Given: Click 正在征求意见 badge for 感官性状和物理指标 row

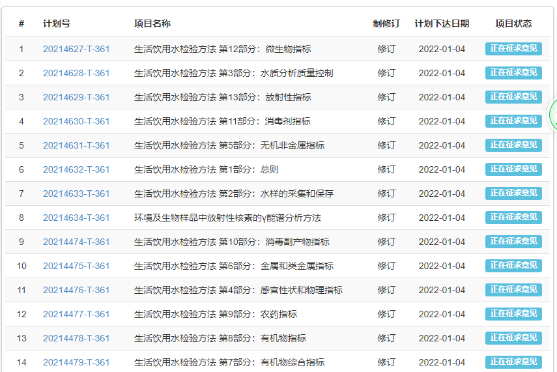Looking at the screenshot, I should (513, 290).
